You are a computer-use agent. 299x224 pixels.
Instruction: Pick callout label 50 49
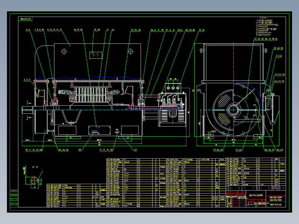(x=280, y=150)
